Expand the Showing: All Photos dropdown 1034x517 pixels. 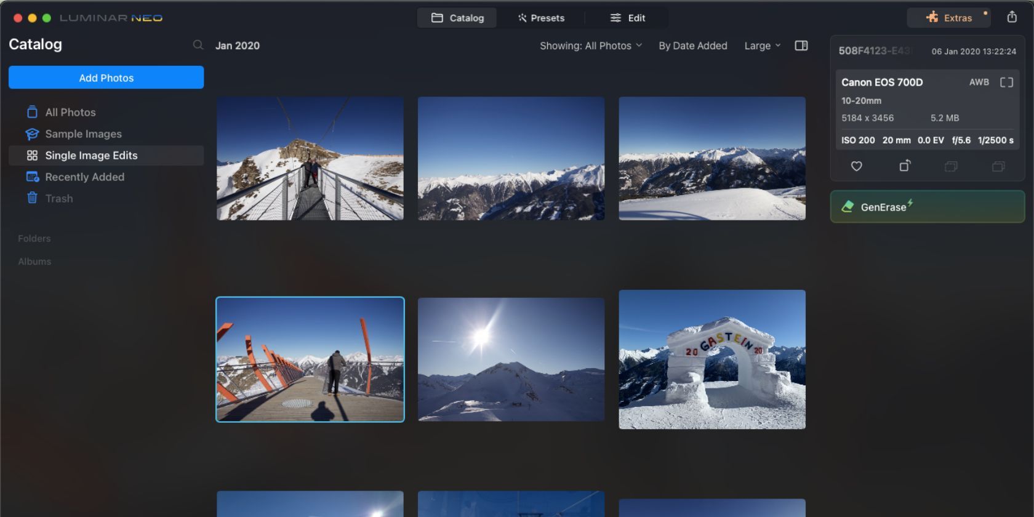pos(591,46)
